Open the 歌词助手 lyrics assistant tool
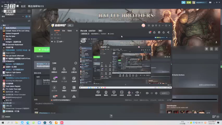This screenshot has height=125, width=222. coord(74,89)
